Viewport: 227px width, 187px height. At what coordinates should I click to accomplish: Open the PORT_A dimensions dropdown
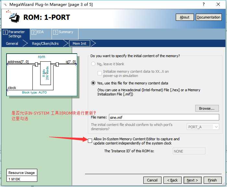[203, 127]
